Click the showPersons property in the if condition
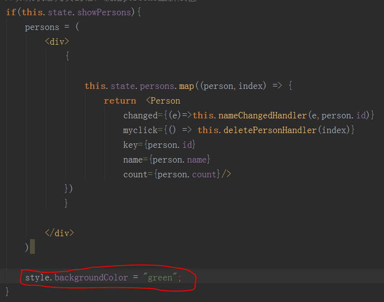This screenshot has width=384, height=302. point(104,12)
